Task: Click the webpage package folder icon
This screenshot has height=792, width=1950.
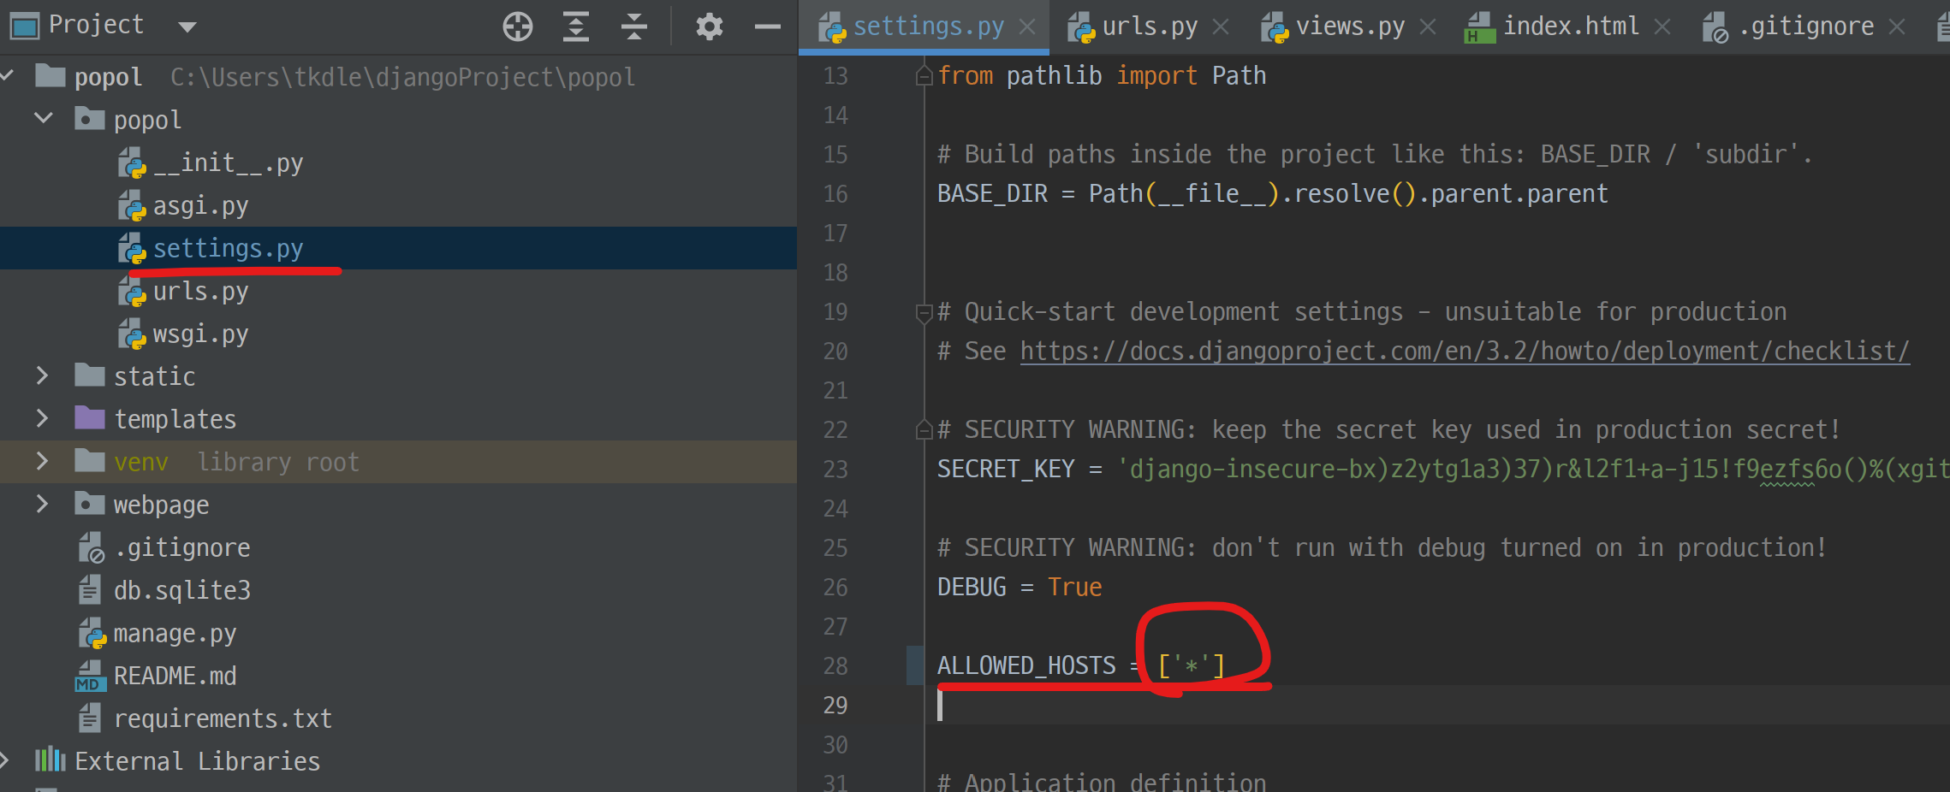Action: pyautogui.click(x=90, y=503)
